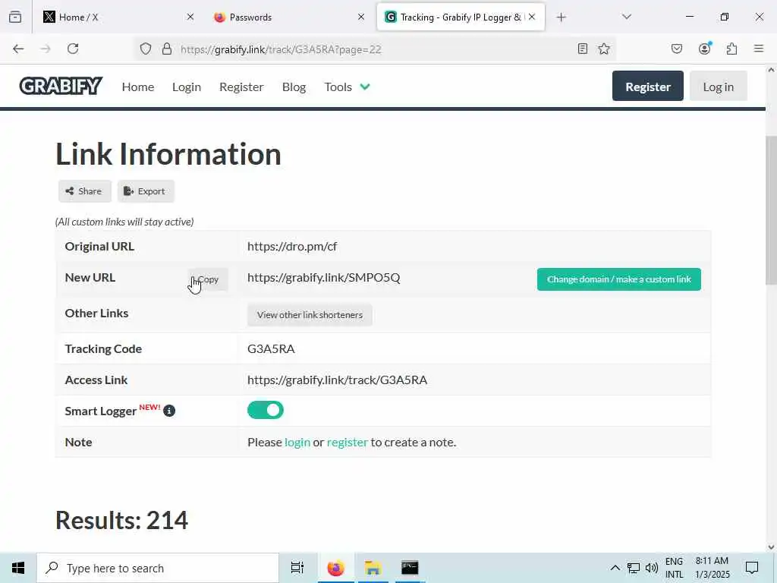Click View other link shorteners

click(310, 315)
